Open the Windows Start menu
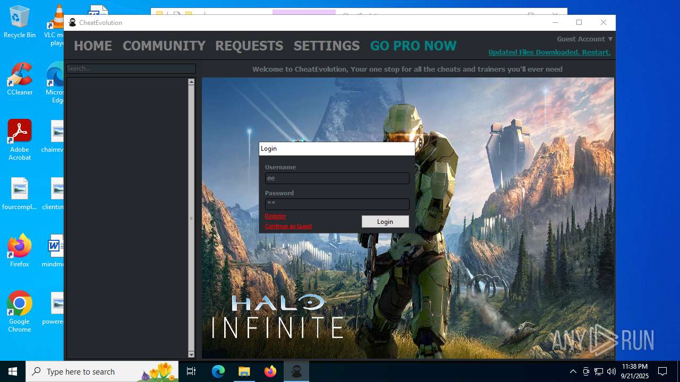The image size is (680, 382). pos(13,371)
